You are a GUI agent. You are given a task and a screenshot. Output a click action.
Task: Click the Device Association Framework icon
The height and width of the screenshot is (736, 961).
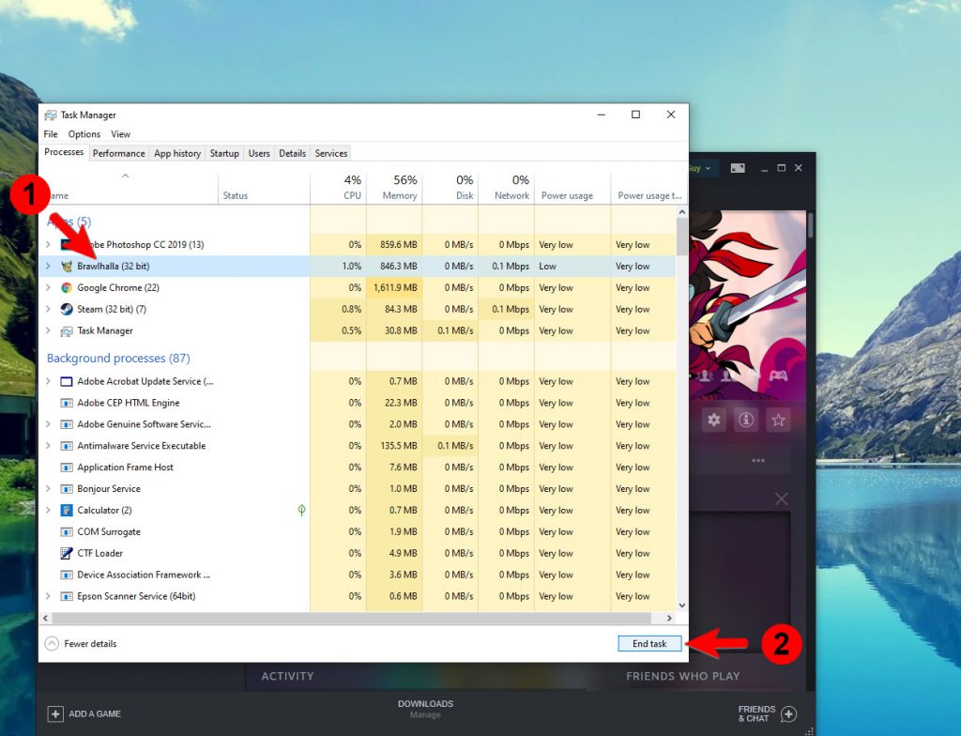point(67,575)
